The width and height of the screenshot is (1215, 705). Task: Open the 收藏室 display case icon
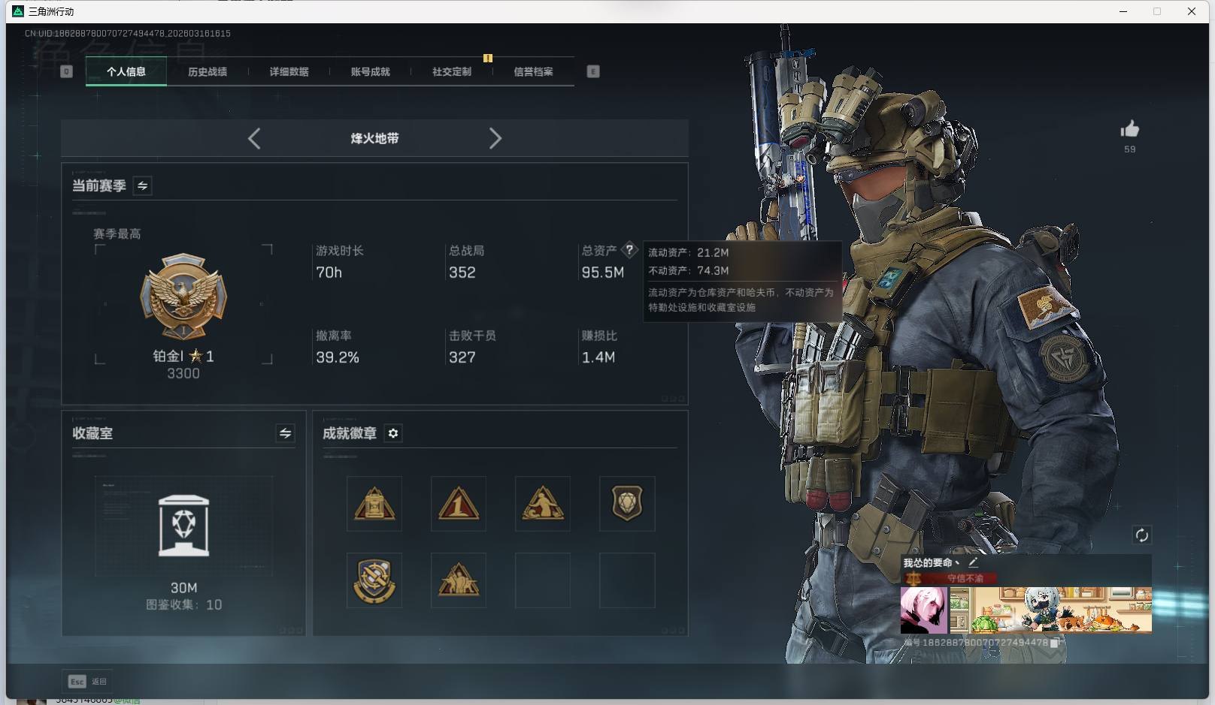(184, 526)
